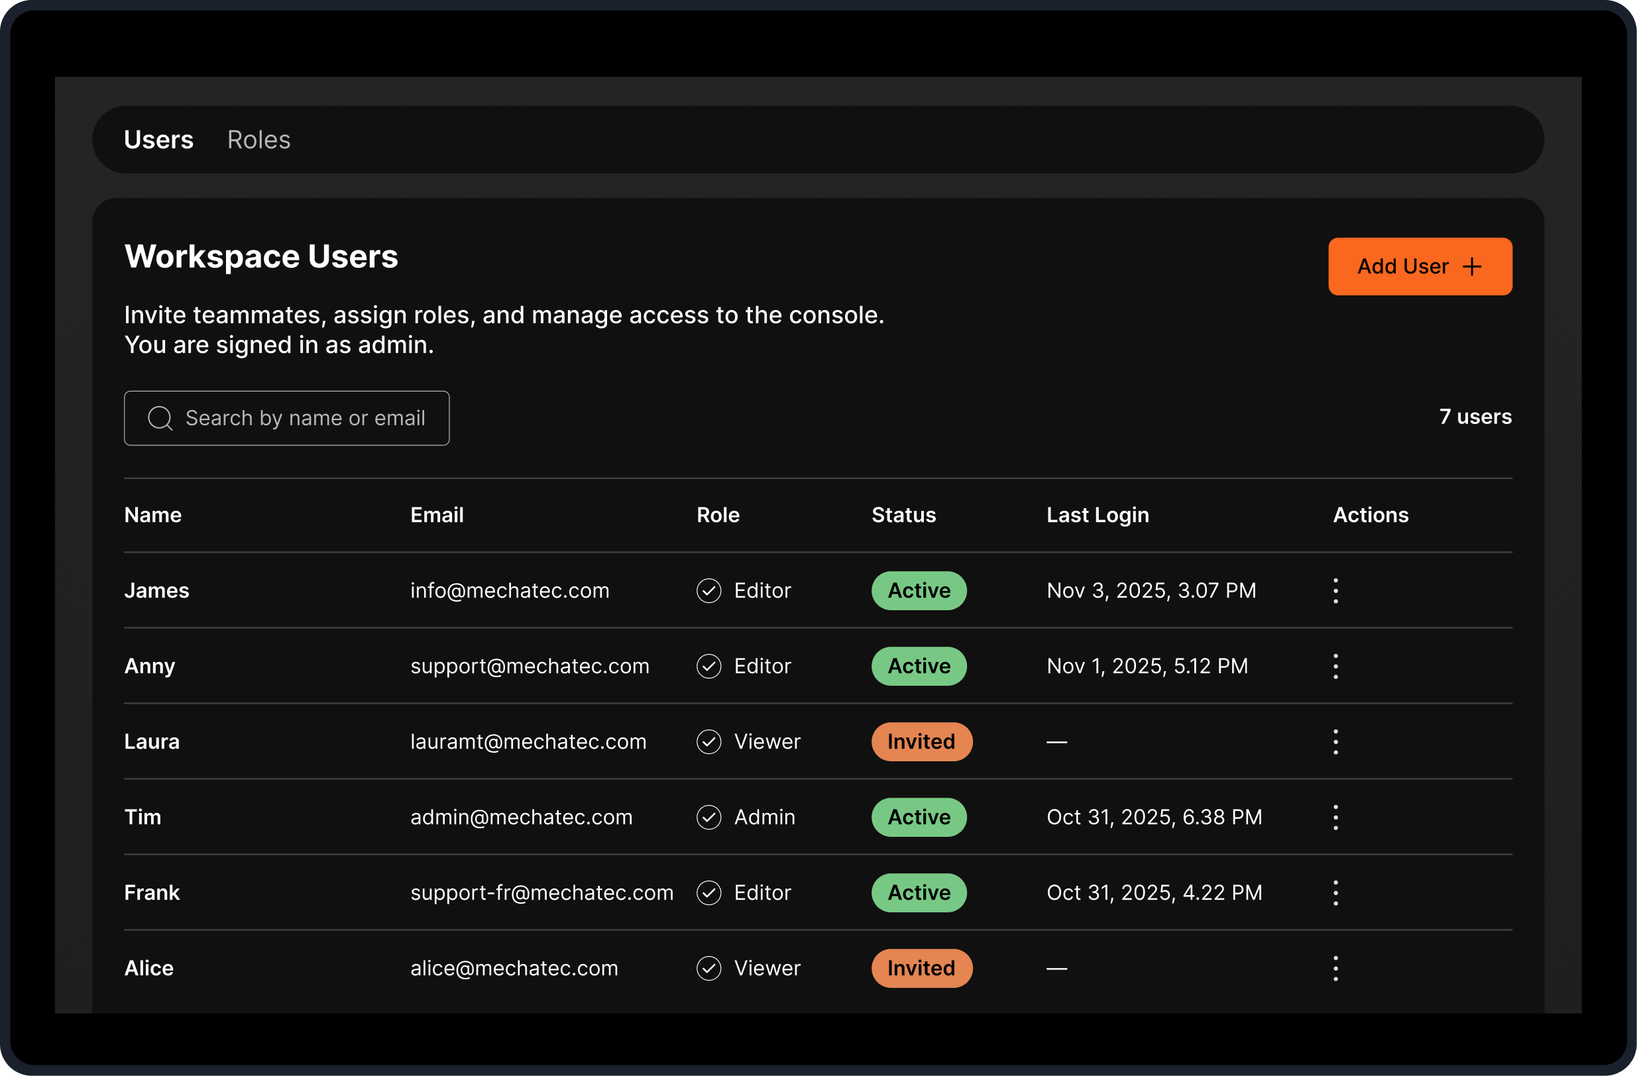
Task: Click the Name column header
Action: point(152,515)
